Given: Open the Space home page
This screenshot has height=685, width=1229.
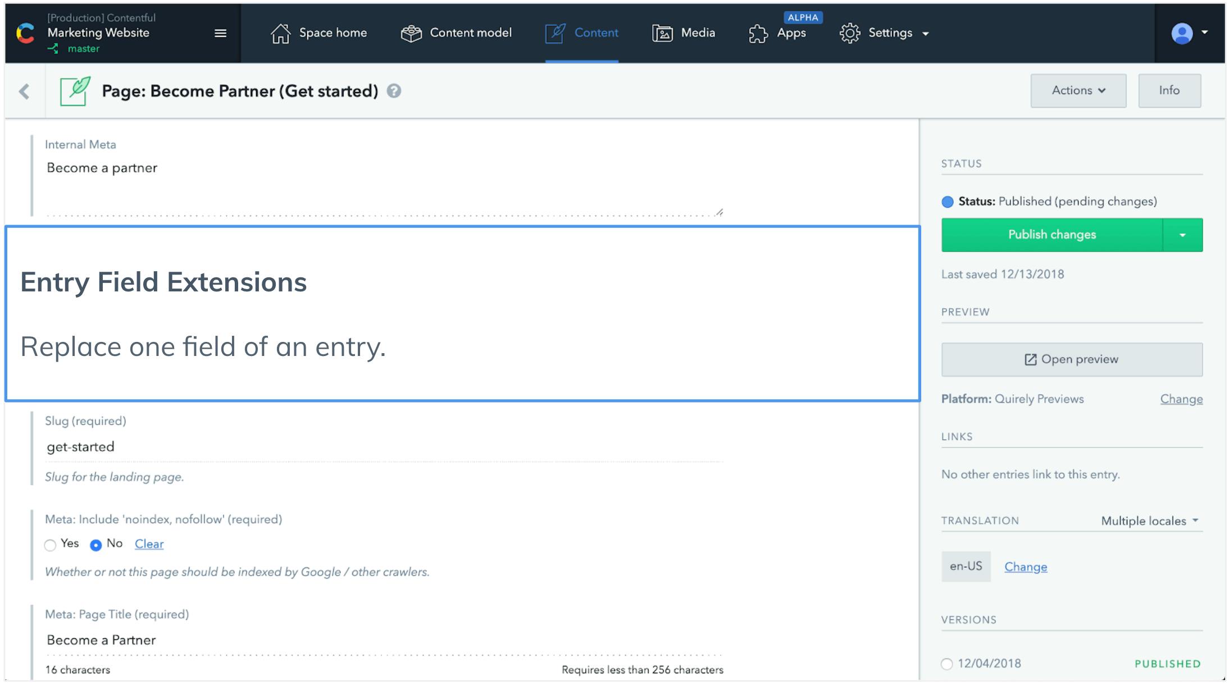Looking at the screenshot, I should [318, 33].
